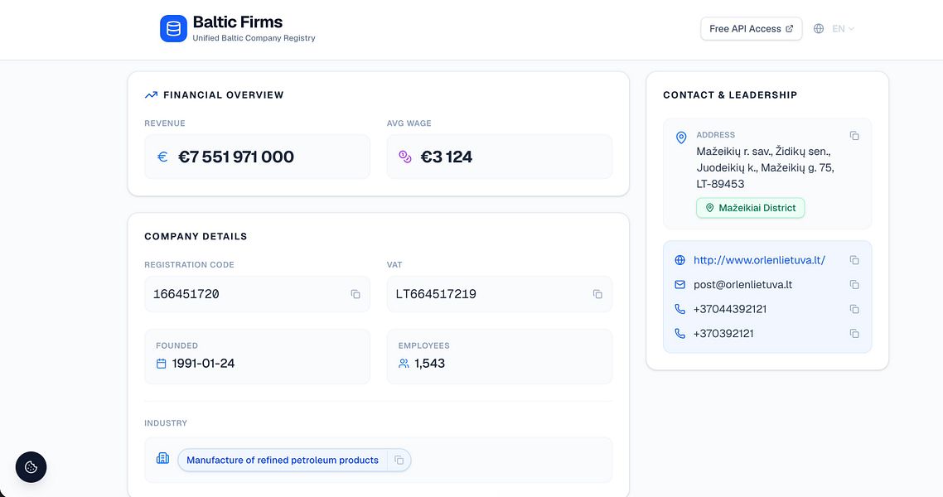Viewport: 943px width, 497px height.
Task: Copy the post@orlenlietuva.lt email
Action: coord(854,285)
